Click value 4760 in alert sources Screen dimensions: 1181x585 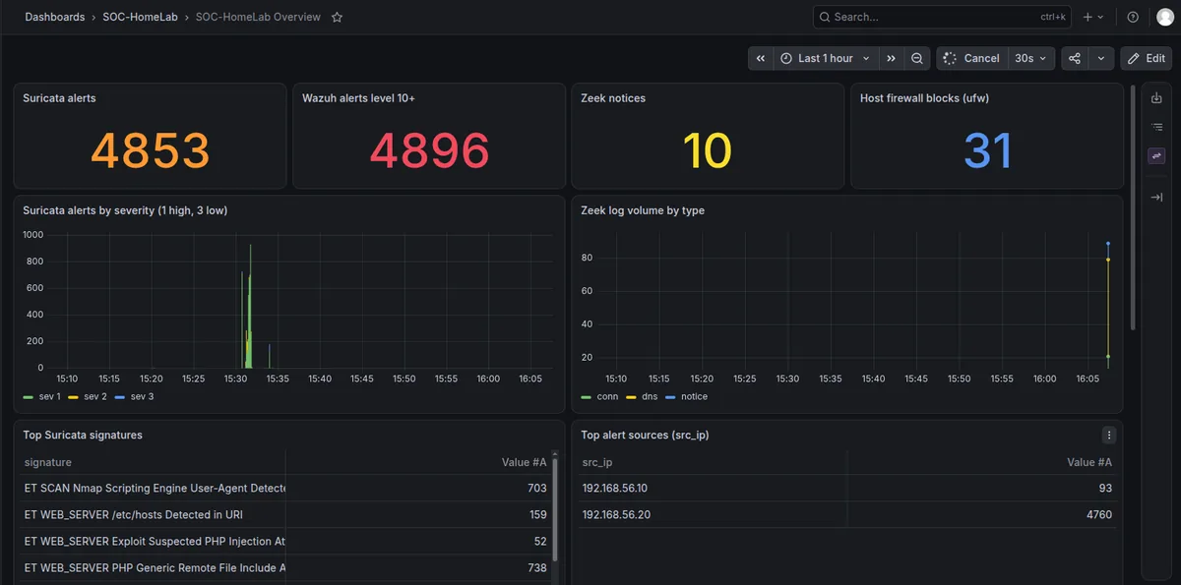click(1099, 514)
